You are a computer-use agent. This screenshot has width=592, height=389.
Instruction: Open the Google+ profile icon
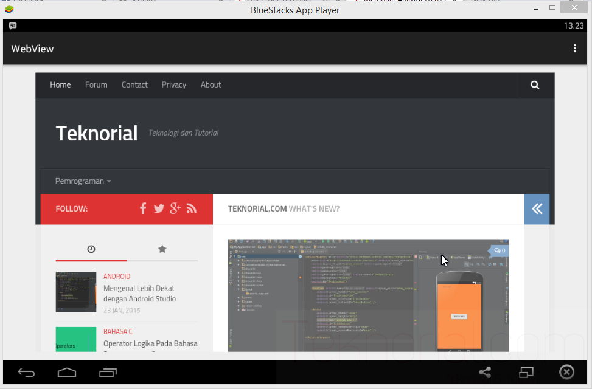coord(175,208)
